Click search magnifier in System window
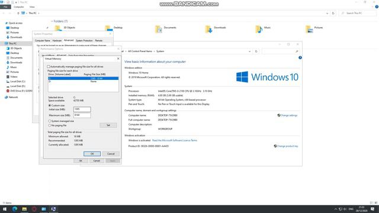Viewport: 379px width, 213px height. pos(297,51)
